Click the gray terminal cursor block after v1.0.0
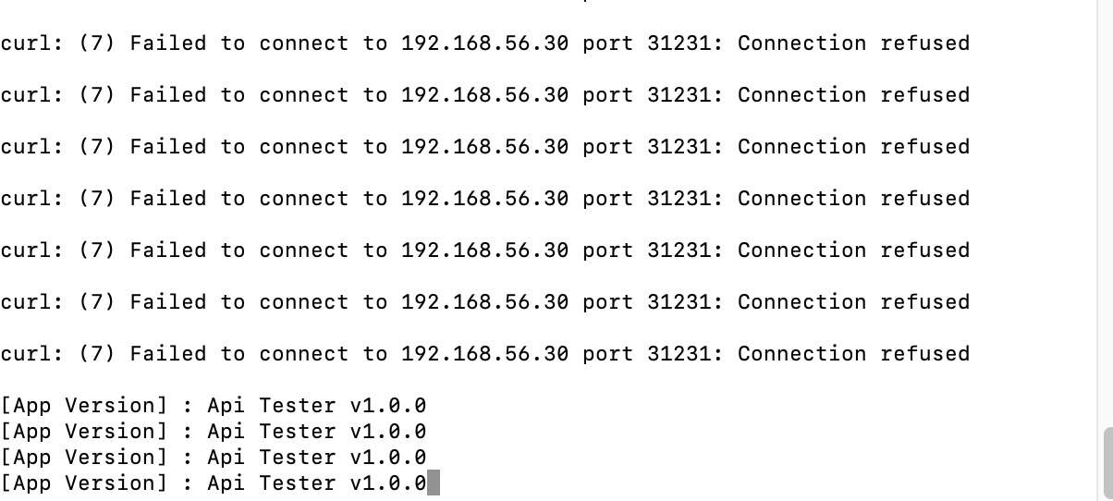The width and height of the screenshot is (1113, 501). click(434, 483)
